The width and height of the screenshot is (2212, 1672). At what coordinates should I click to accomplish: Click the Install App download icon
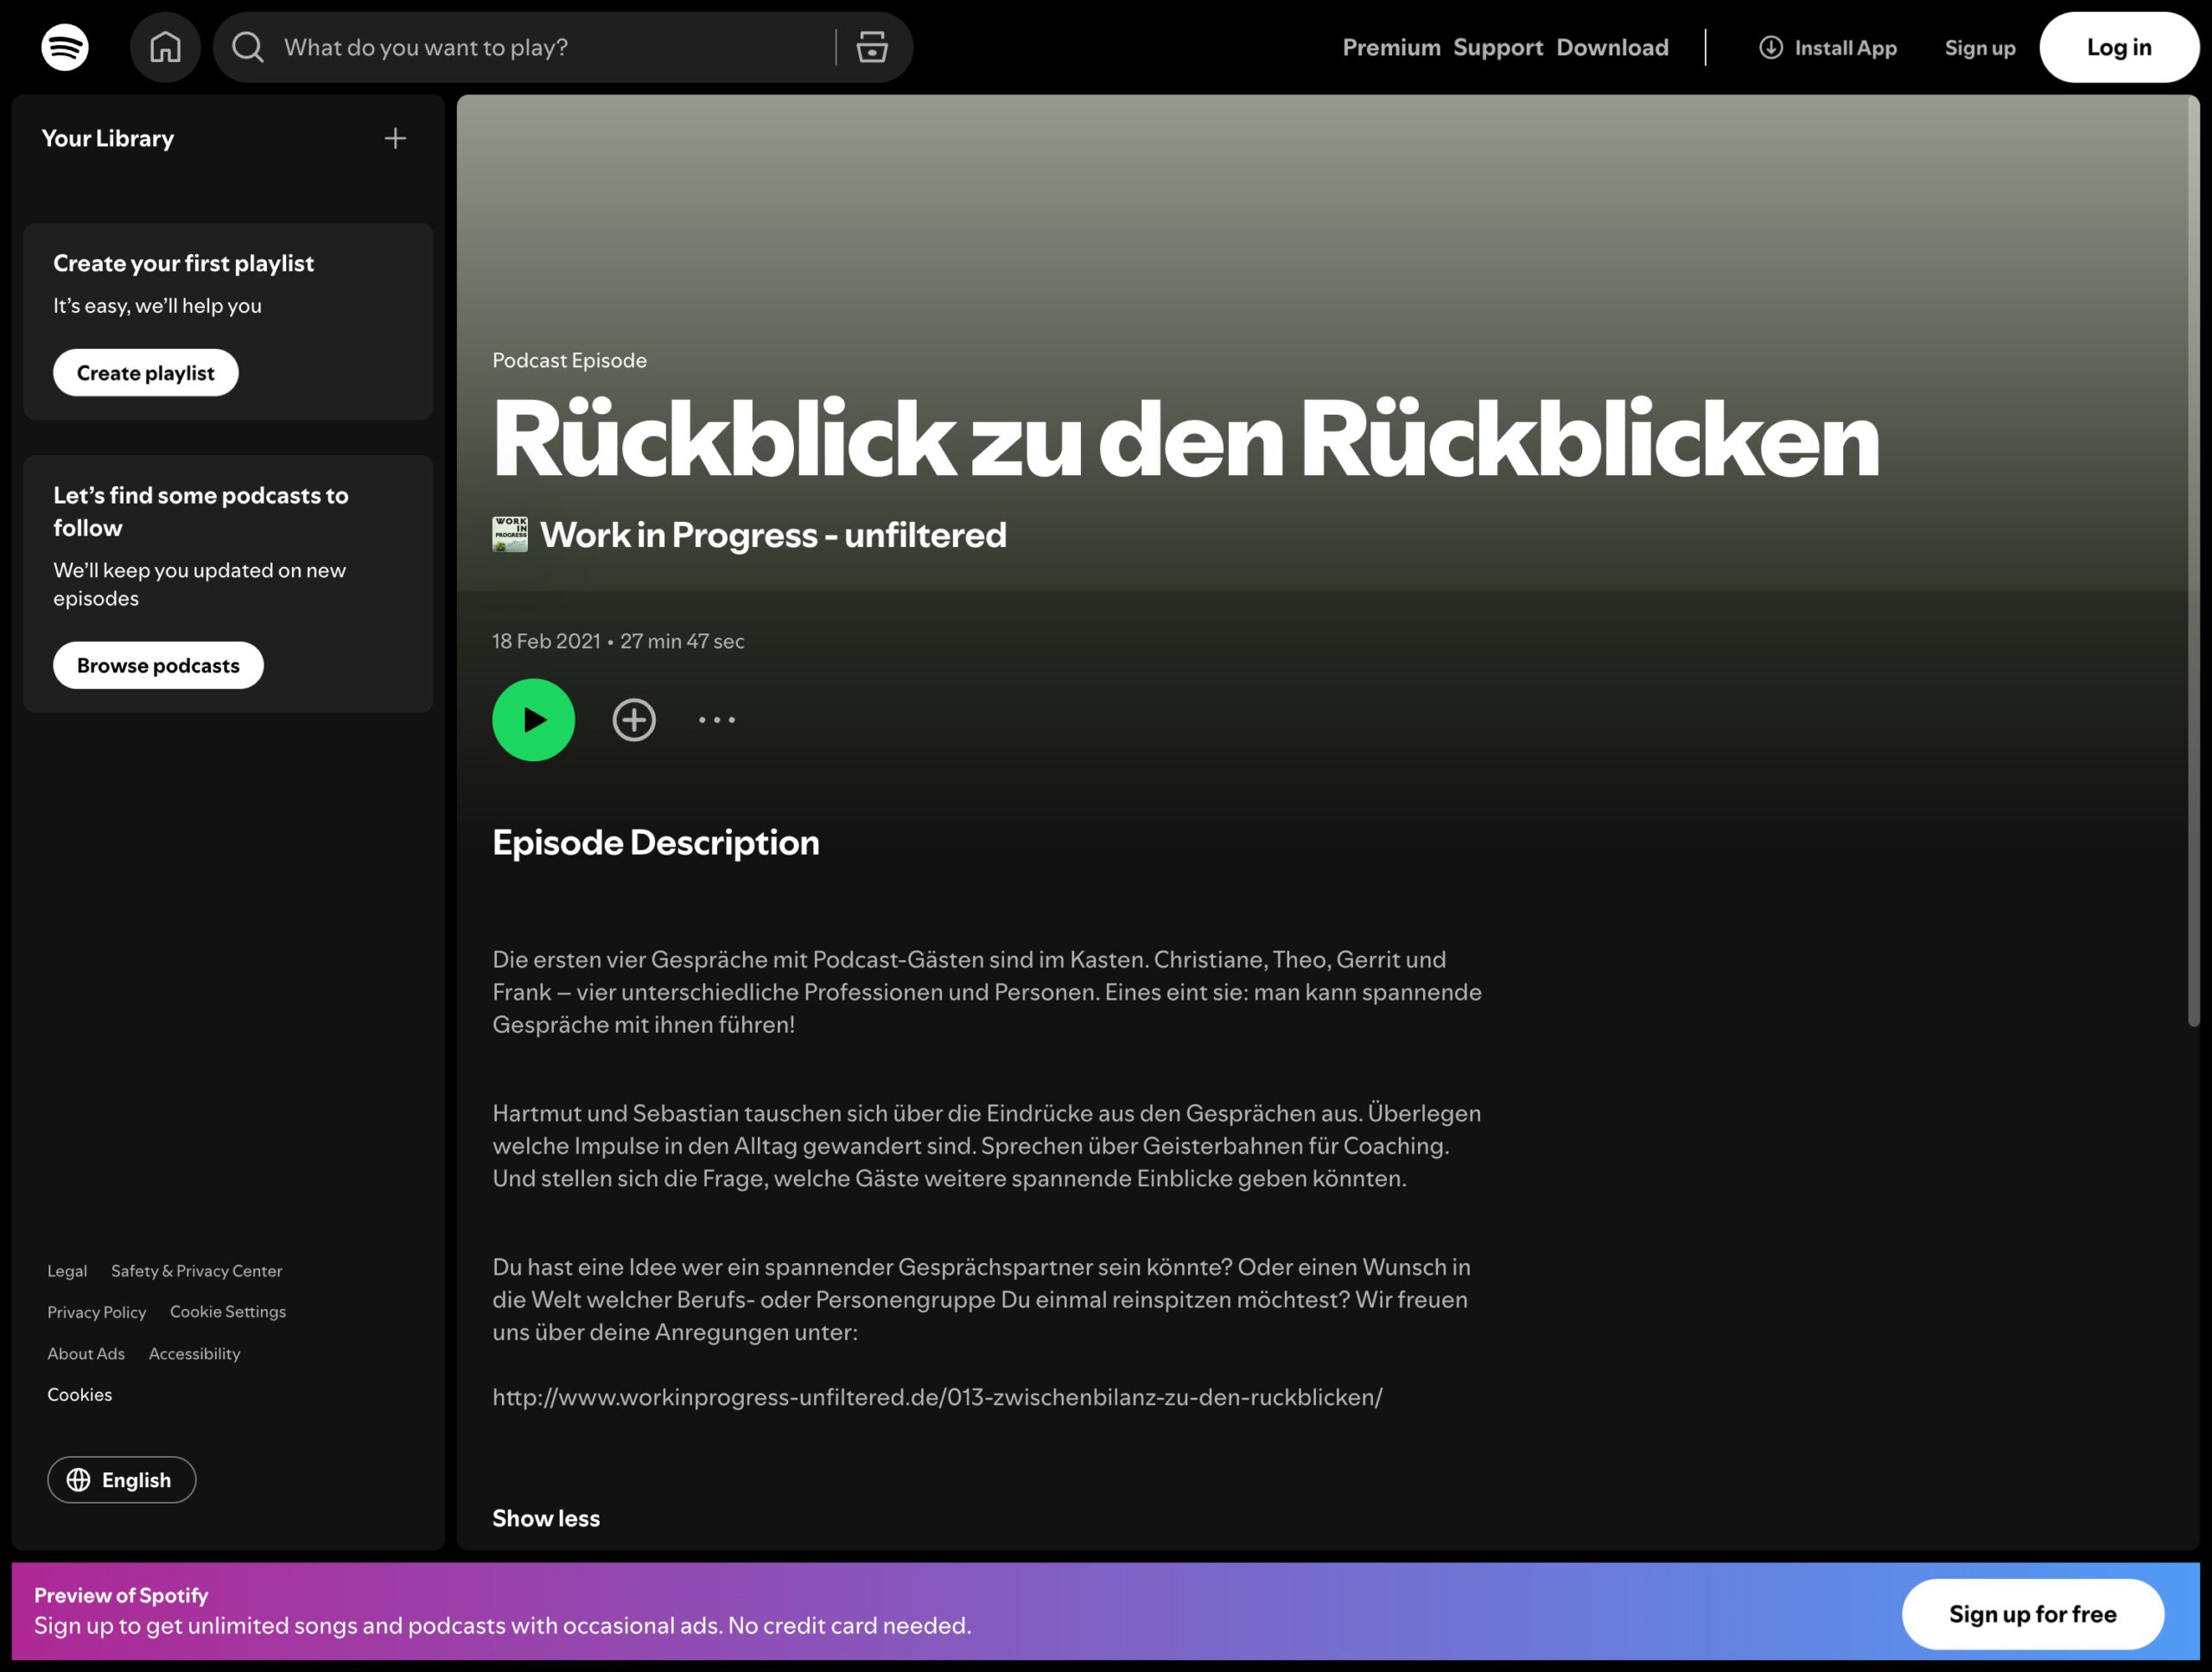pos(1770,47)
